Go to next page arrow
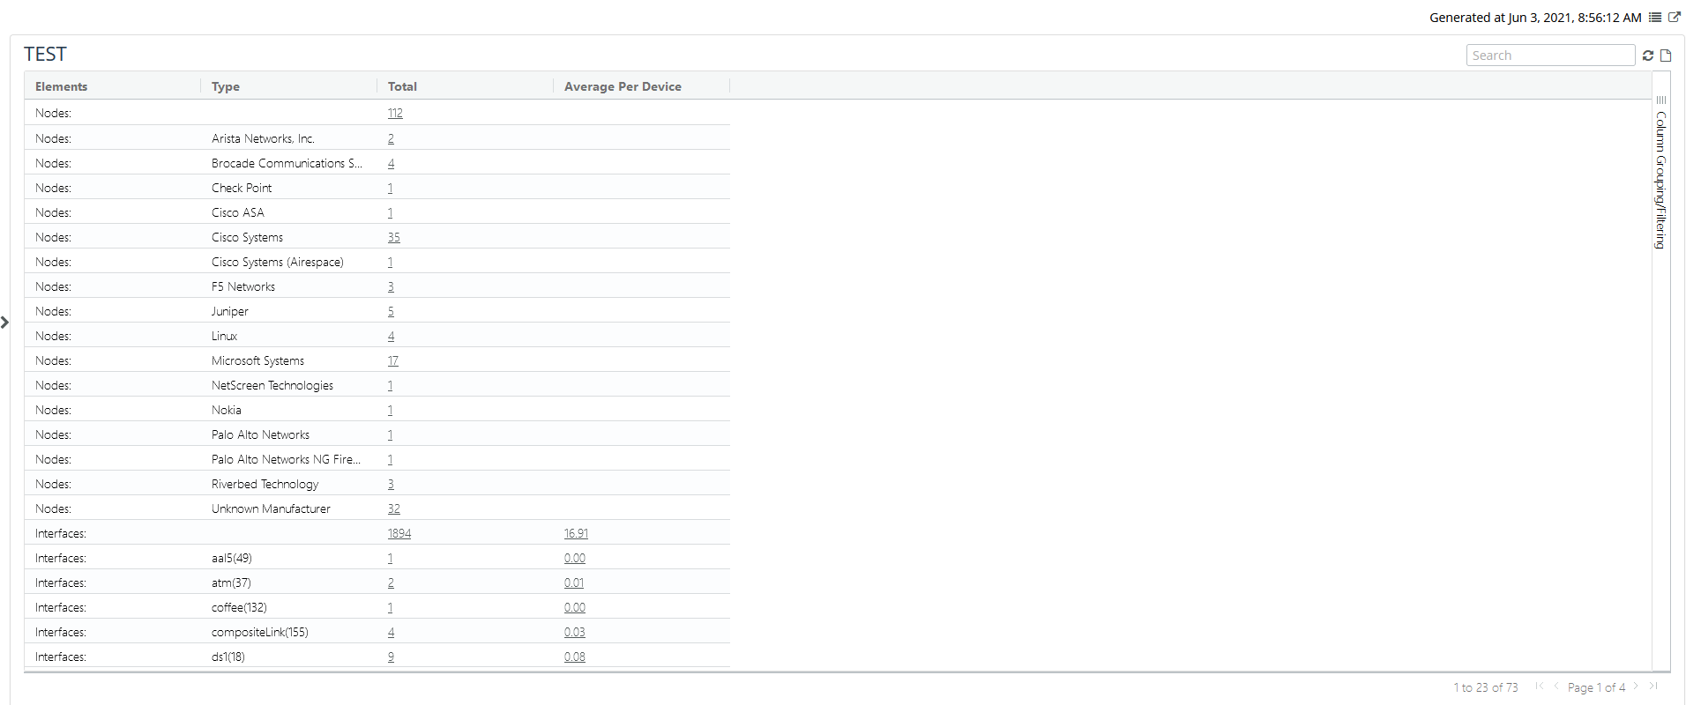Viewport: 1686px width, 705px height. click(1636, 686)
